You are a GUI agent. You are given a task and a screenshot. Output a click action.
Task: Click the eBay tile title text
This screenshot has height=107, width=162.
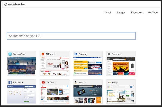click(115, 82)
